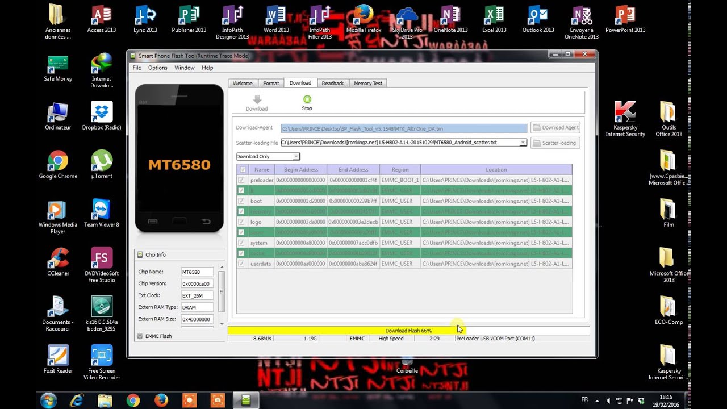Open the File menu

137,68
